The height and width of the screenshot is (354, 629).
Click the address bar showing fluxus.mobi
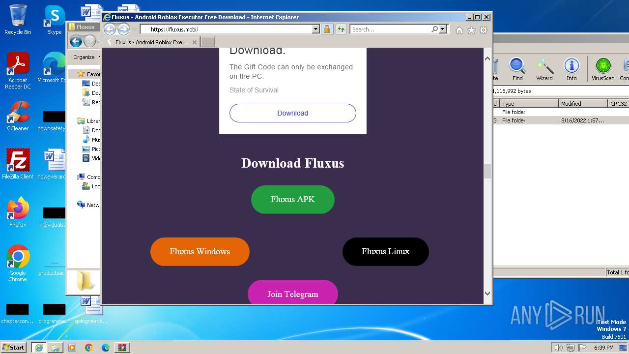tap(227, 29)
